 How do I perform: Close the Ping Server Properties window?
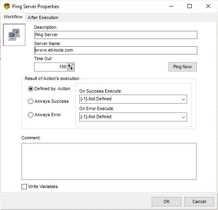(208, 6)
